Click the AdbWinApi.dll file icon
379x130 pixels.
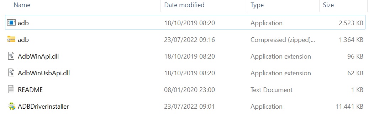11,56
